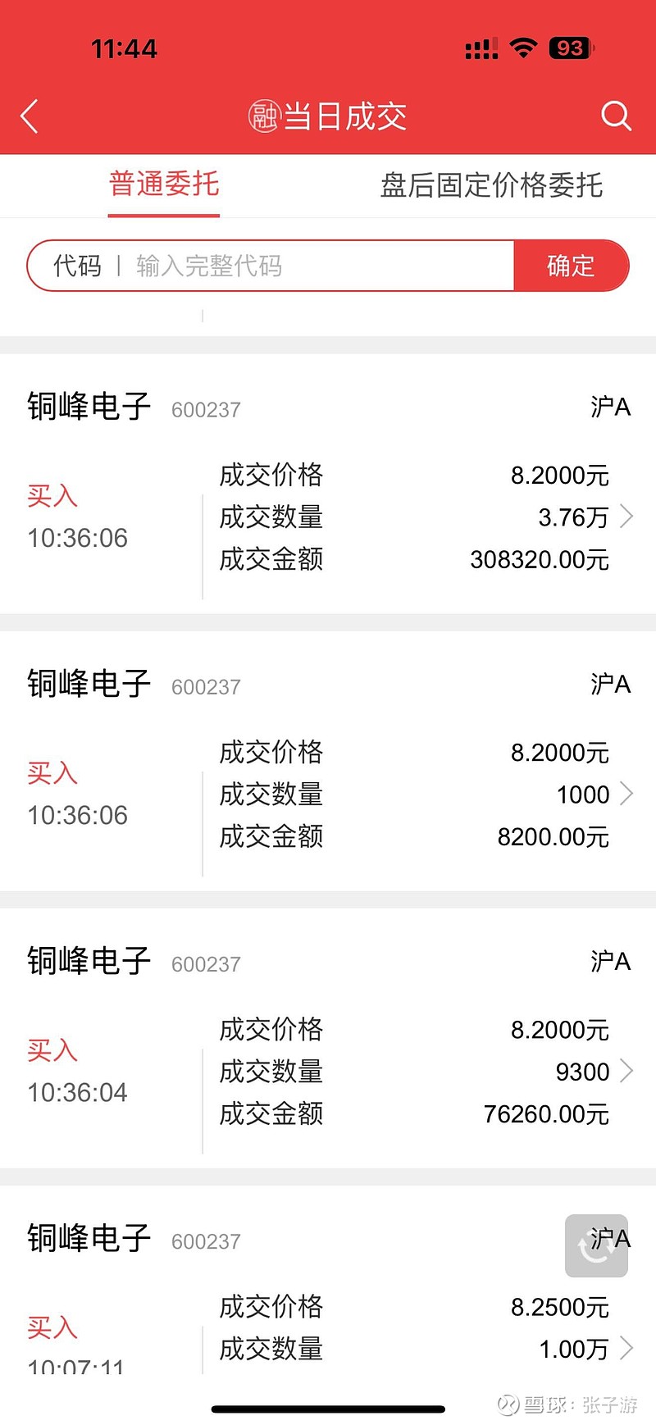Image resolution: width=656 pixels, height=1425 pixels.
Task: Tap the 融 margin-trading badge icon
Action: 264,116
